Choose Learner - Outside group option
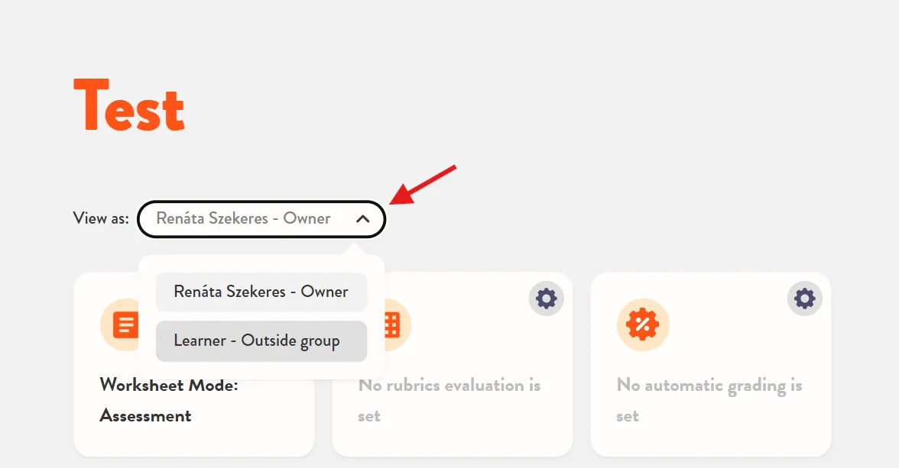The height and width of the screenshot is (468, 899). 261,341
